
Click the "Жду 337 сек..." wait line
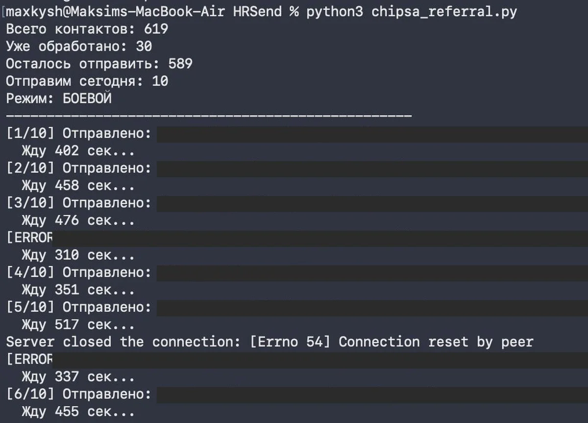(x=78, y=377)
